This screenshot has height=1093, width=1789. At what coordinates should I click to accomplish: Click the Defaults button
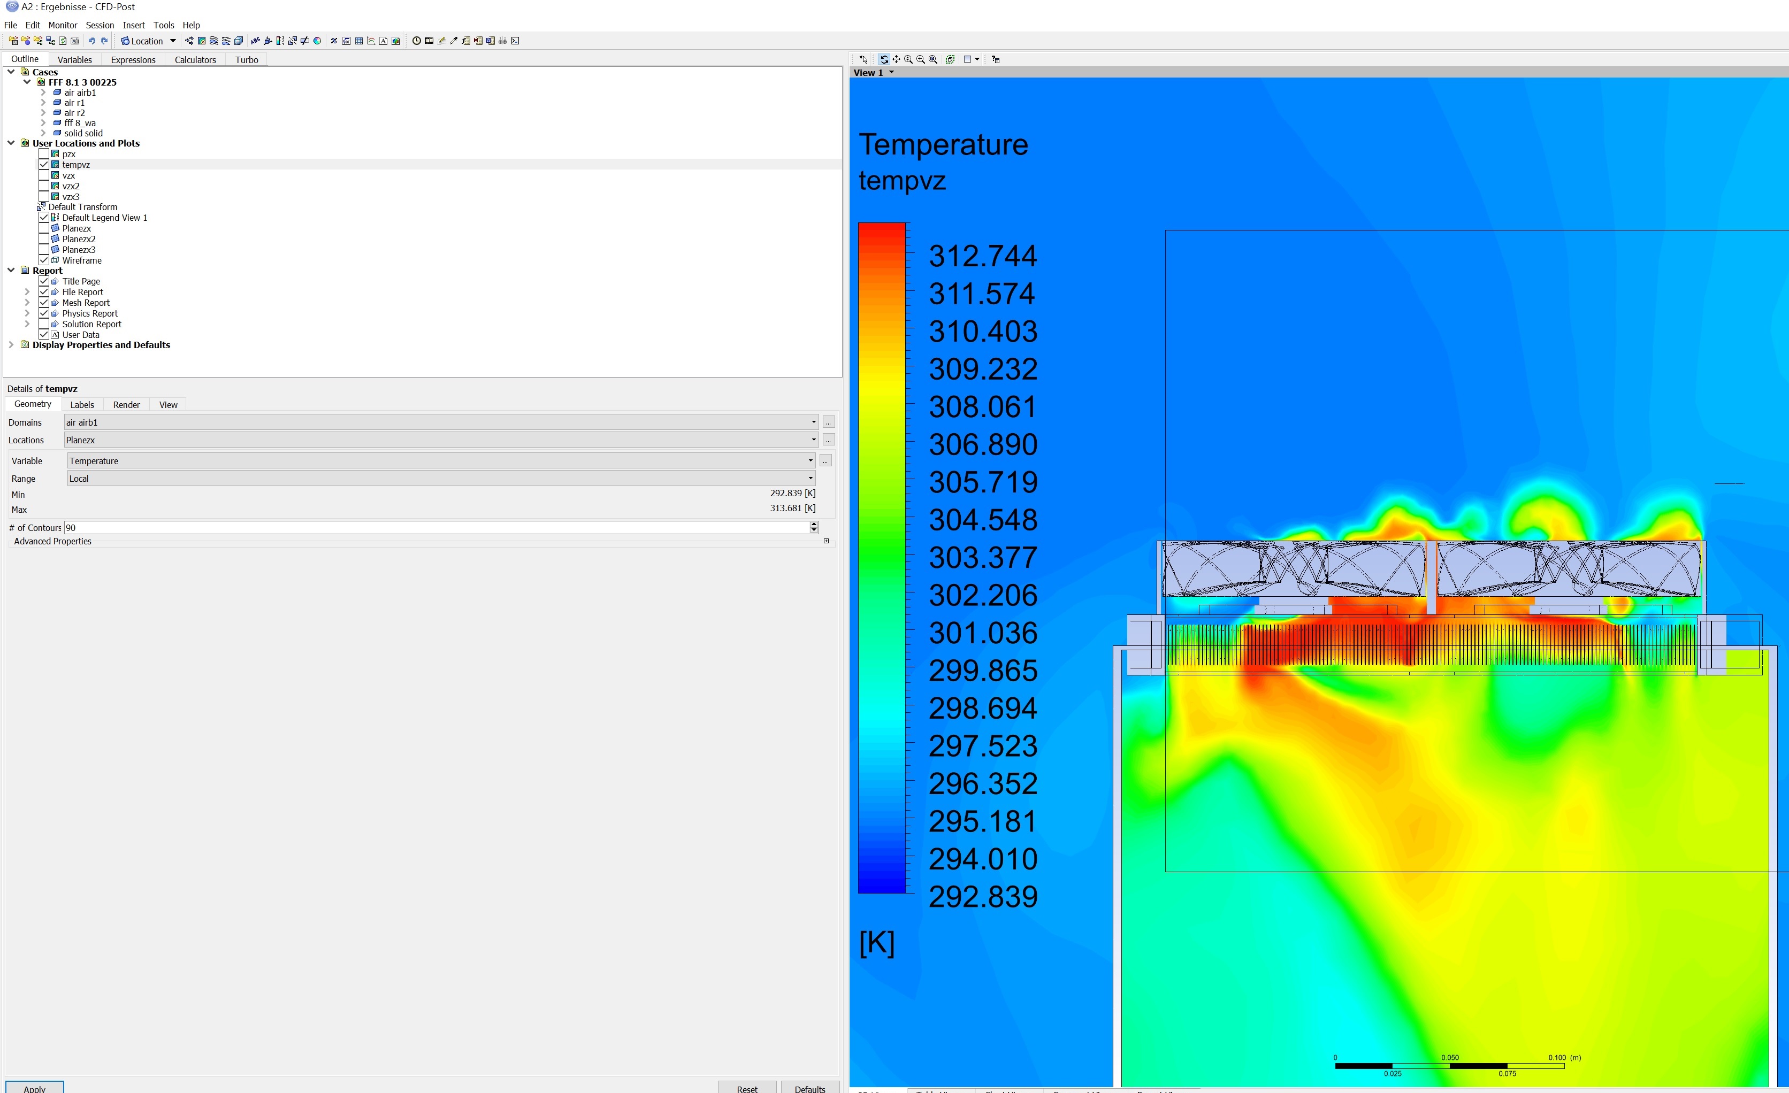click(809, 1089)
